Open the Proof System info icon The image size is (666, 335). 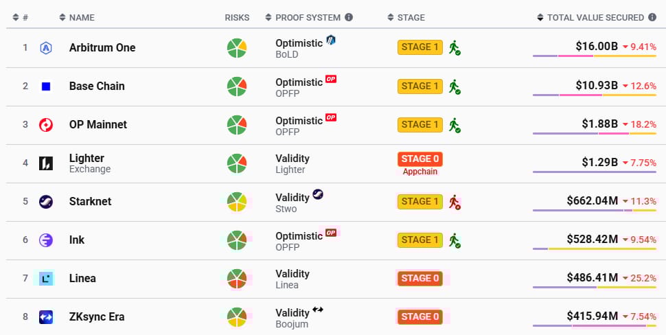pyautogui.click(x=349, y=17)
